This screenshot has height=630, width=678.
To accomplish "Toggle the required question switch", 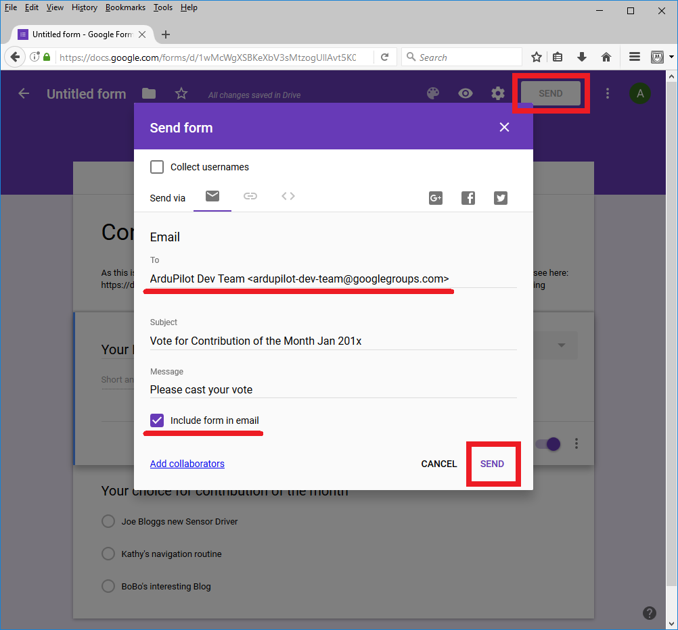I will click(548, 444).
